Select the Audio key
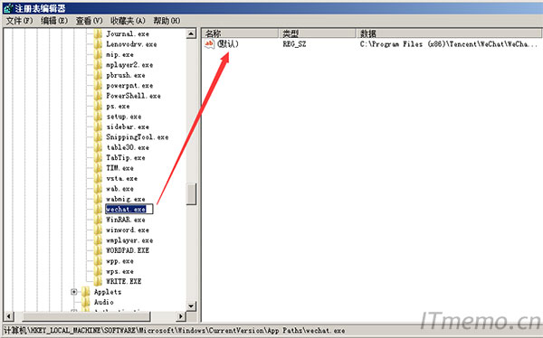The width and height of the screenshot is (543, 338). pyautogui.click(x=103, y=302)
